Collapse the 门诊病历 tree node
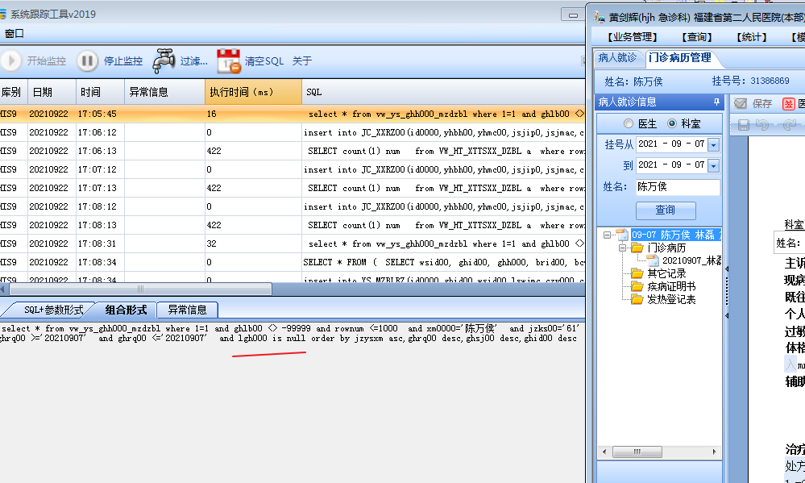Screen dimensions: 805x483 (x=622, y=248)
